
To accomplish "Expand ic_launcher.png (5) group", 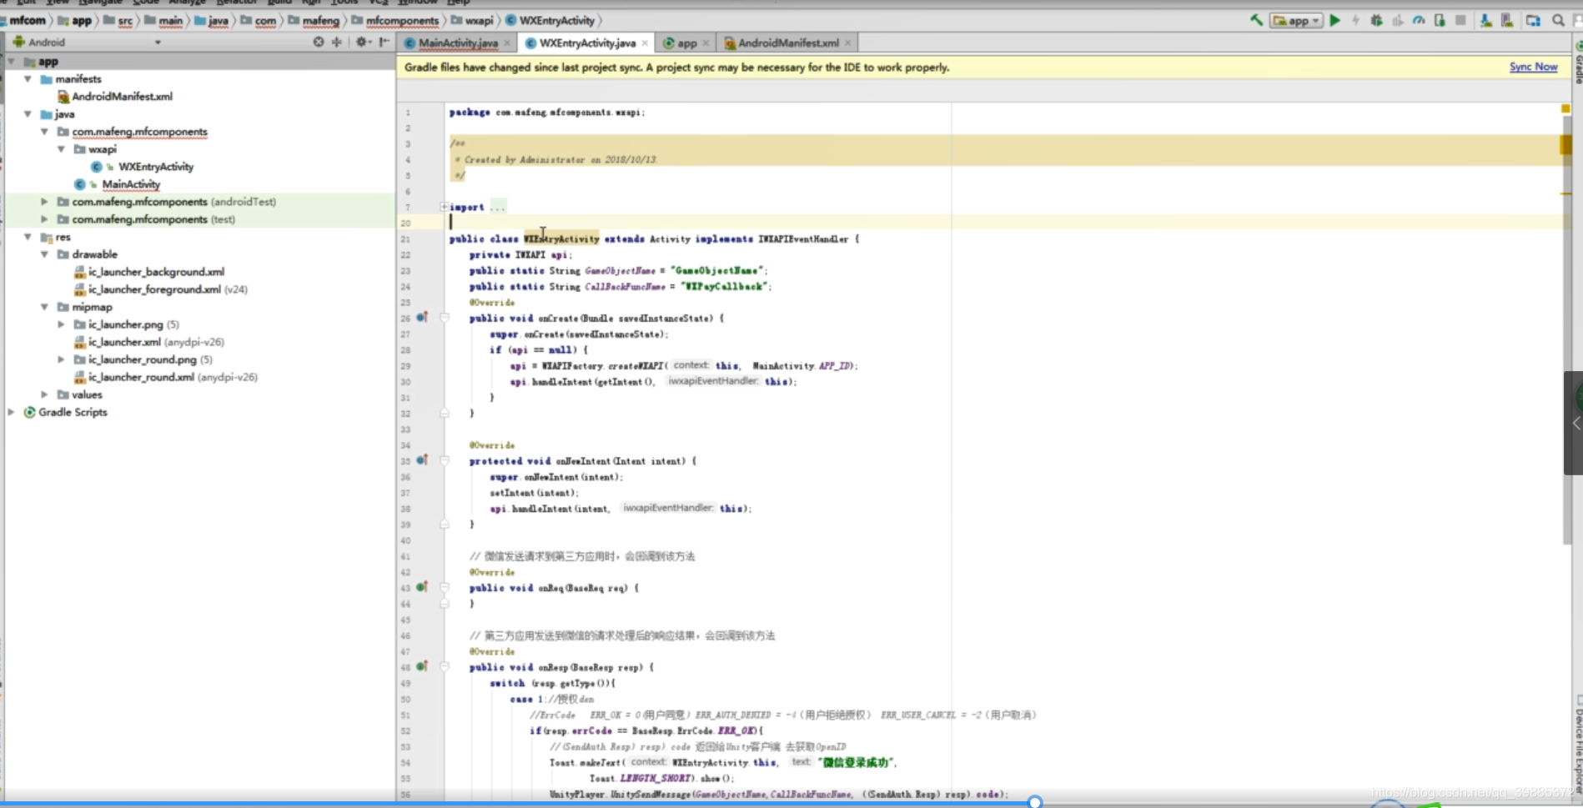I will click(62, 324).
